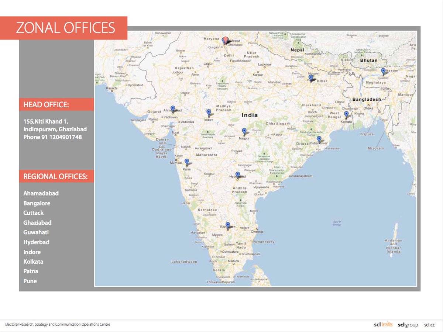Image resolution: width=443 pixels, height=332 pixels.
Task: Click the blue map pin at Indore
Action: point(209,112)
